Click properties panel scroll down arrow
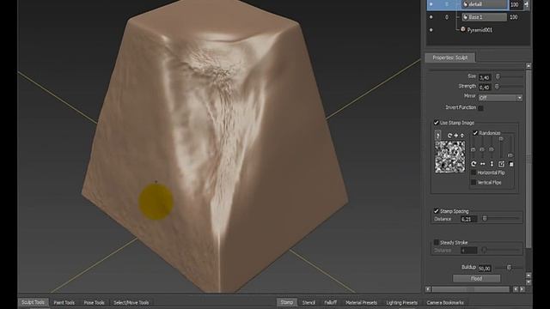 tap(529, 282)
